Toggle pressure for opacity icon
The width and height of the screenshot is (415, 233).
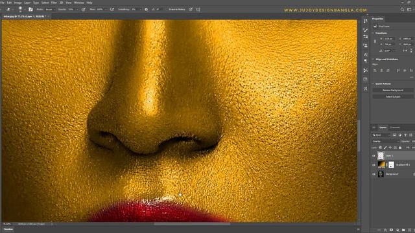[x=84, y=9]
